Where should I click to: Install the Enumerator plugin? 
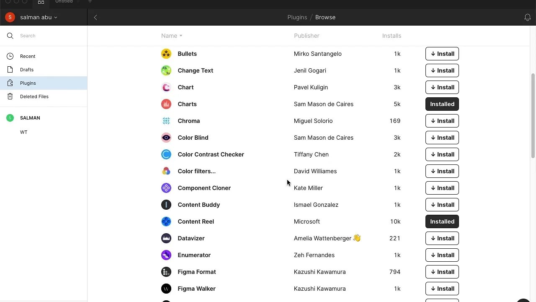(442, 255)
